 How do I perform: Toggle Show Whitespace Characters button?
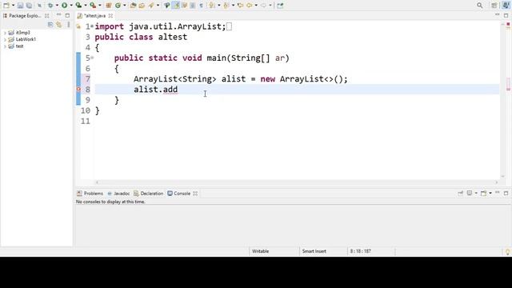201,6
